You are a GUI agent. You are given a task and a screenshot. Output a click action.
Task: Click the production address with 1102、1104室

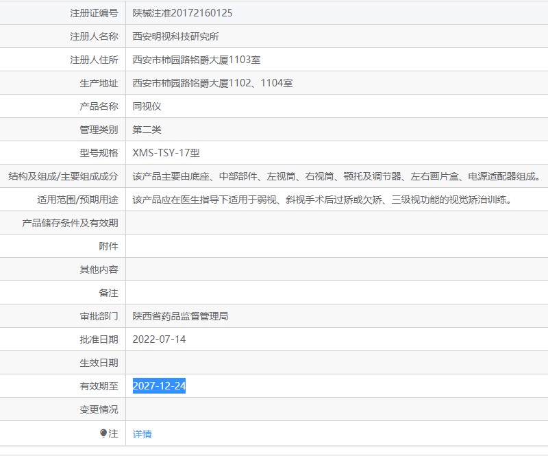coord(212,83)
